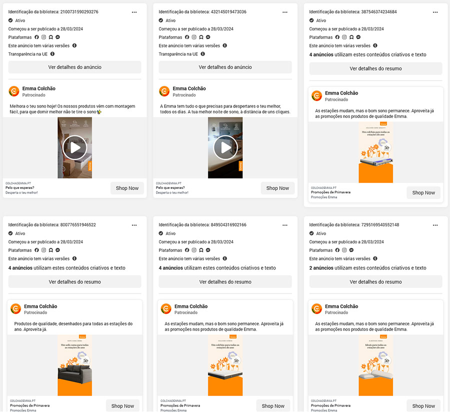This screenshot has width=450, height=413.
Task: Click Shop Now on sofa-bed ad
Action: tap(122, 406)
